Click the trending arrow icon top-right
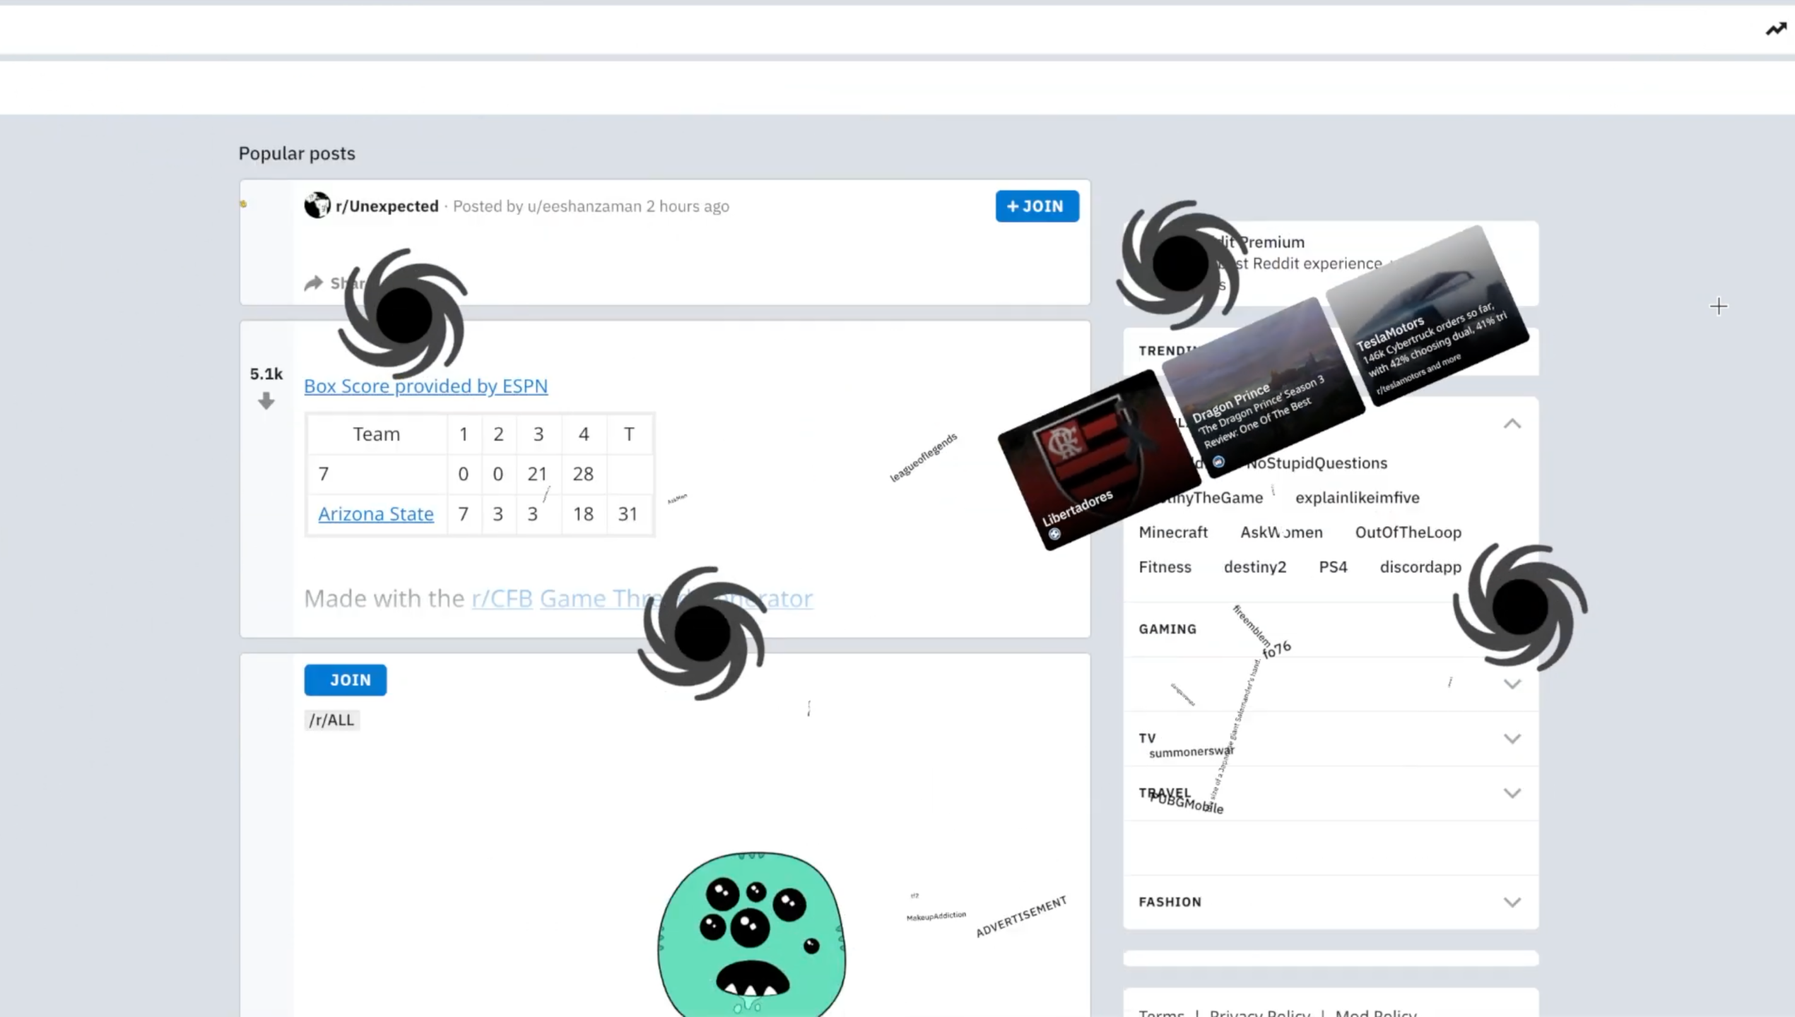Viewport: 1795px width, 1017px height. pyautogui.click(x=1775, y=29)
